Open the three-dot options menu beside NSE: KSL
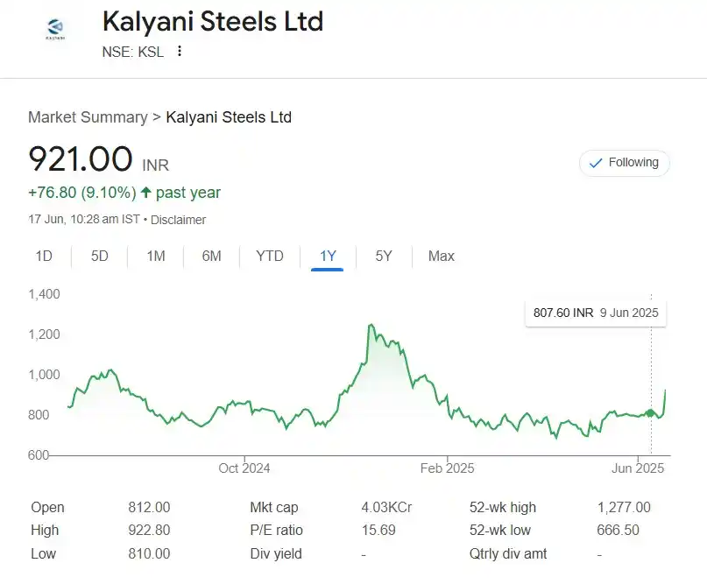Viewport: 707px width, 584px height. pyautogui.click(x=180, y=51)
